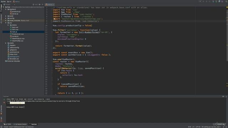Open the TODO tool window tab
Viewport: 228px width, 128px height.
point(7,124)
